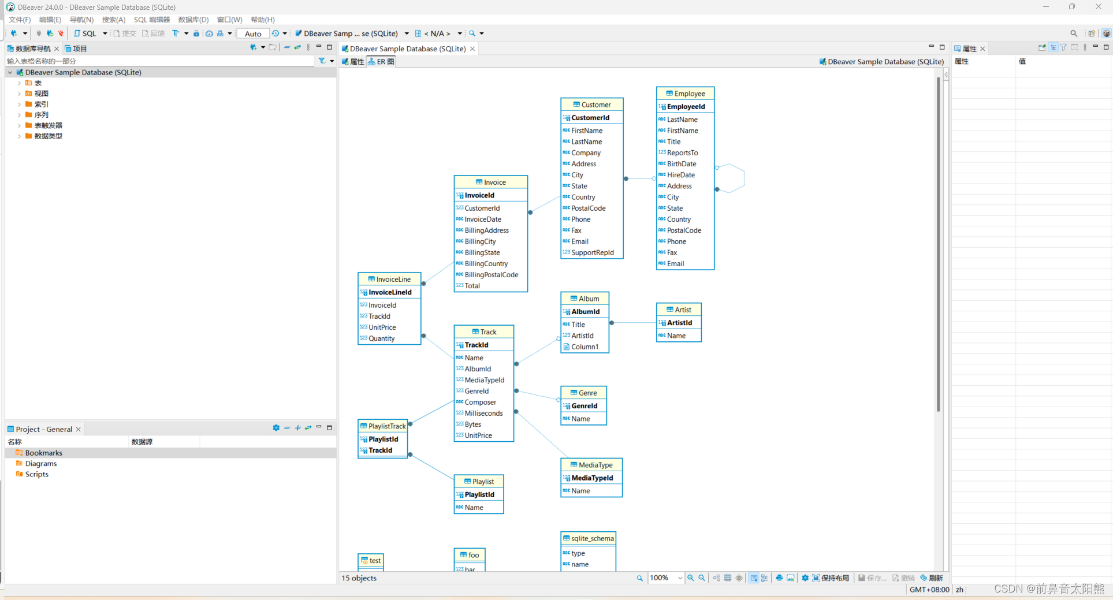Open the SQL 编辑器 menu
Screen dimensions: 1113x600
pyautogui.click(x=152, y=20)
